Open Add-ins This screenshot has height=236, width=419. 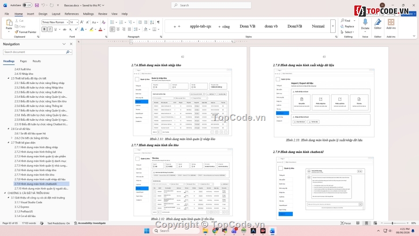(x=391, y=24)
